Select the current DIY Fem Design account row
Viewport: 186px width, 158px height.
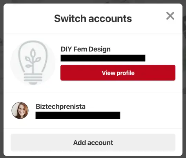(93, 63)
